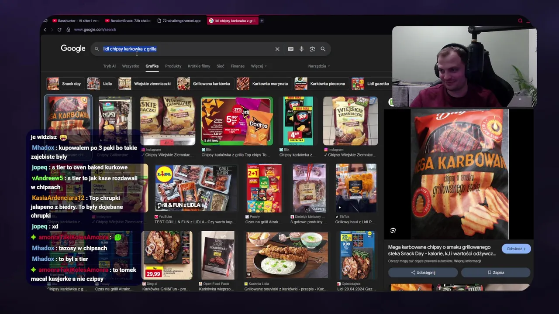The height and width of the screenshot is (314, 559).
Task: Click the sidebar icon left of Basshunter tab
Action: pos(45,20)
